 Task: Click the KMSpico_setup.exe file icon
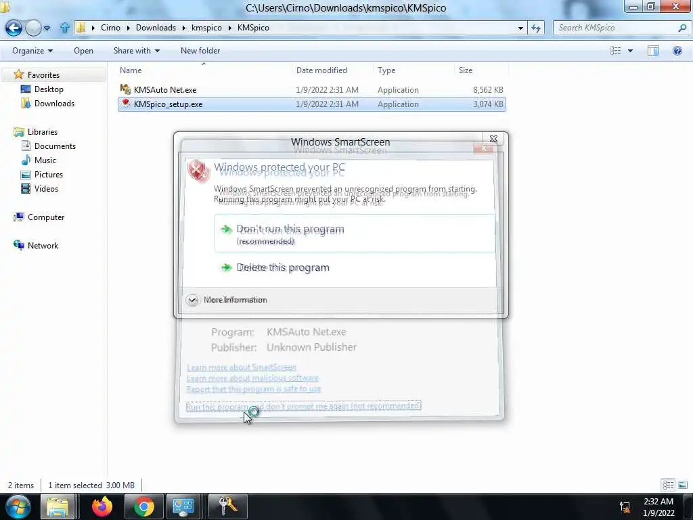pyautogui.click(x=125, y=104)
